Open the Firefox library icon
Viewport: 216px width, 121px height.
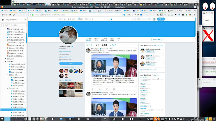pyautogui.click(x=158, y=15)
